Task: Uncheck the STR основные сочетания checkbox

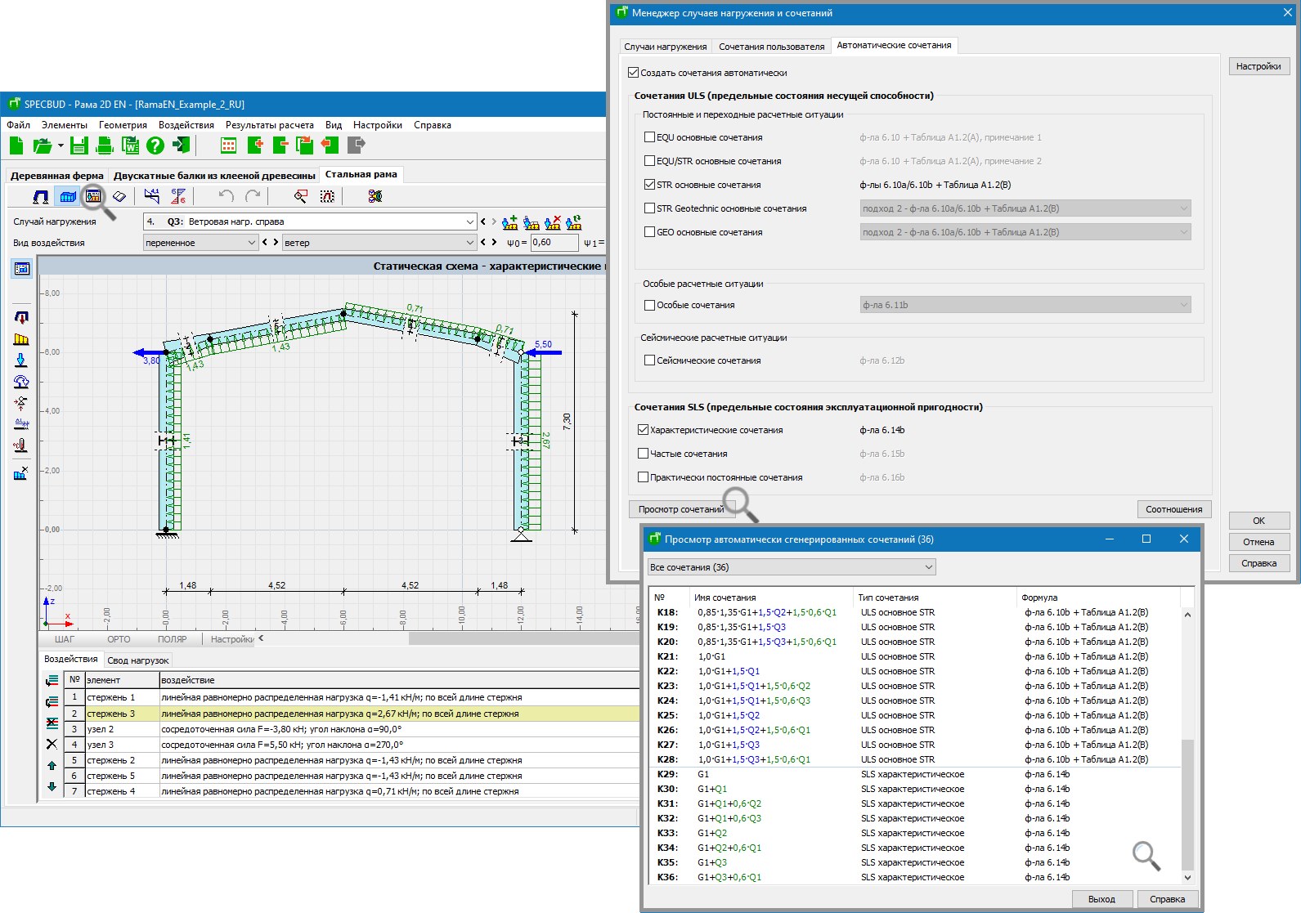Action: [649, 185]
